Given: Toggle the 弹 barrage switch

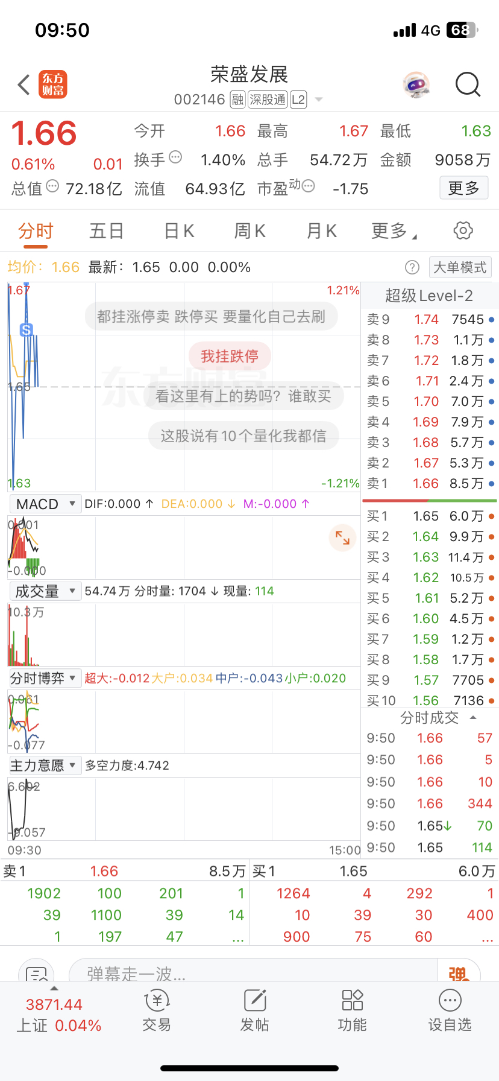Looking at the screenshot, I should pyautogui.click(x=459, y=972).
